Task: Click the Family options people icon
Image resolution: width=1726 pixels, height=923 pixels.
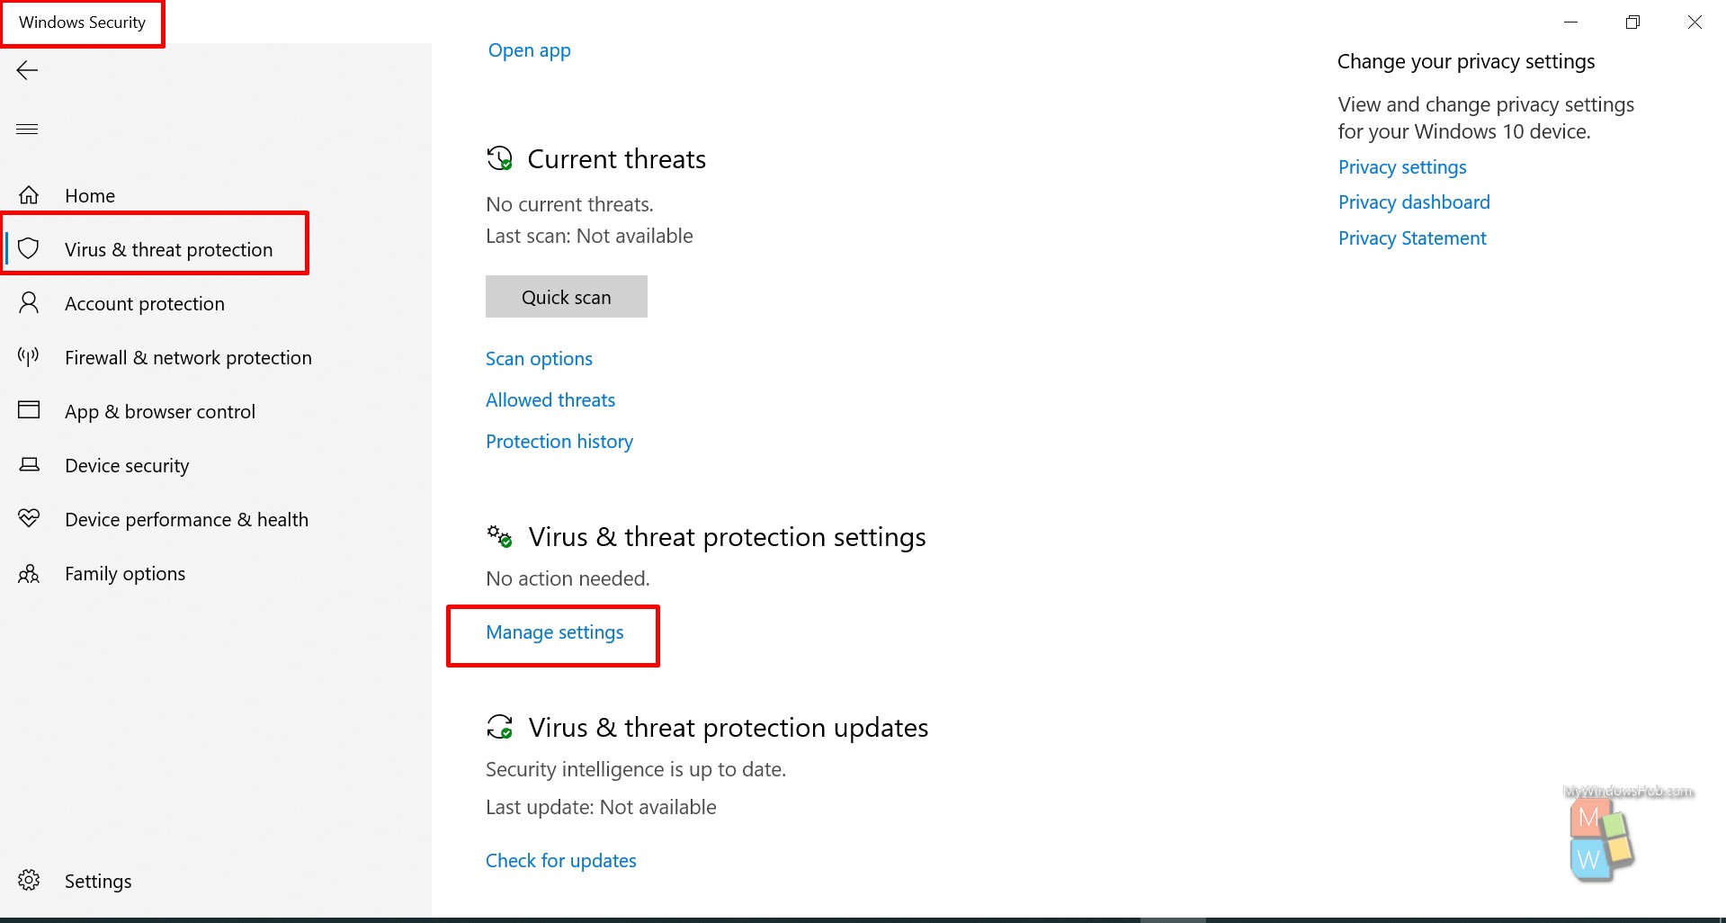Action: click(29, 573)
